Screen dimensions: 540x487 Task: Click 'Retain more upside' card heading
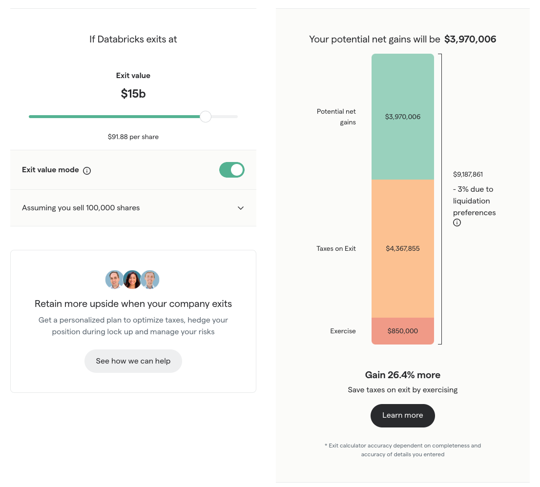tap(133, 304)
